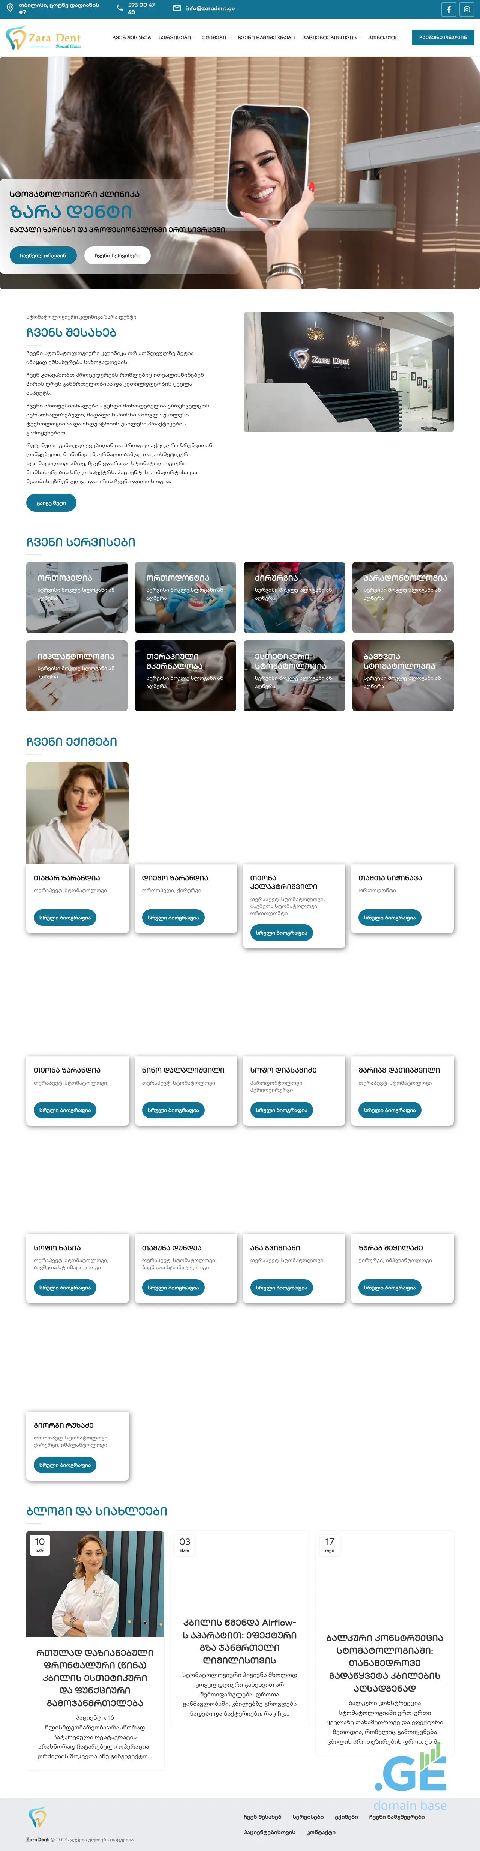480x1851 pixels.
Task: Open the კონტაქტი menu item
Action: pos(383,38)
